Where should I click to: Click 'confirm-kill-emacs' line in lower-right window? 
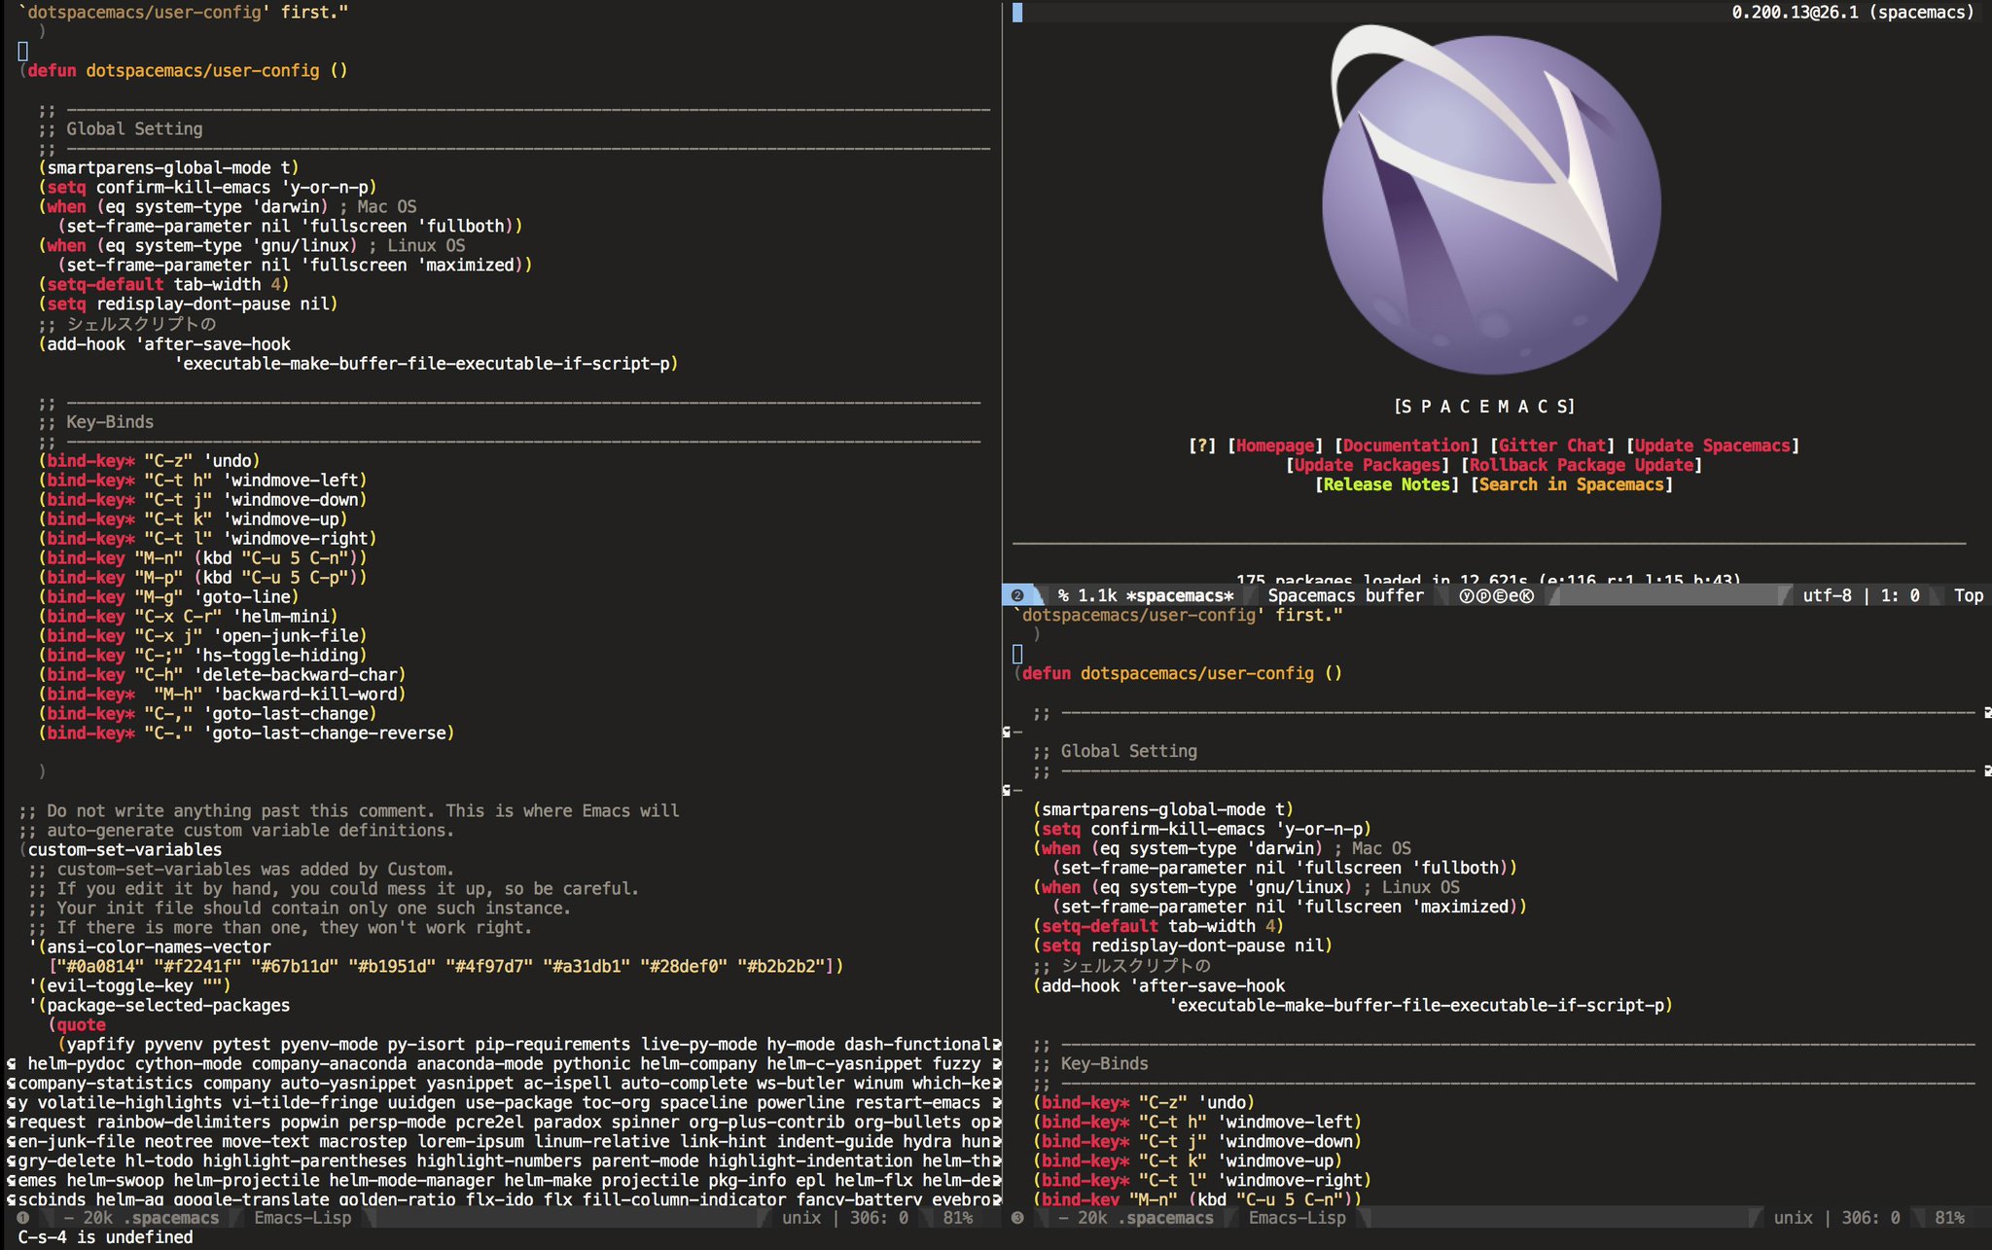(1202, 829)
